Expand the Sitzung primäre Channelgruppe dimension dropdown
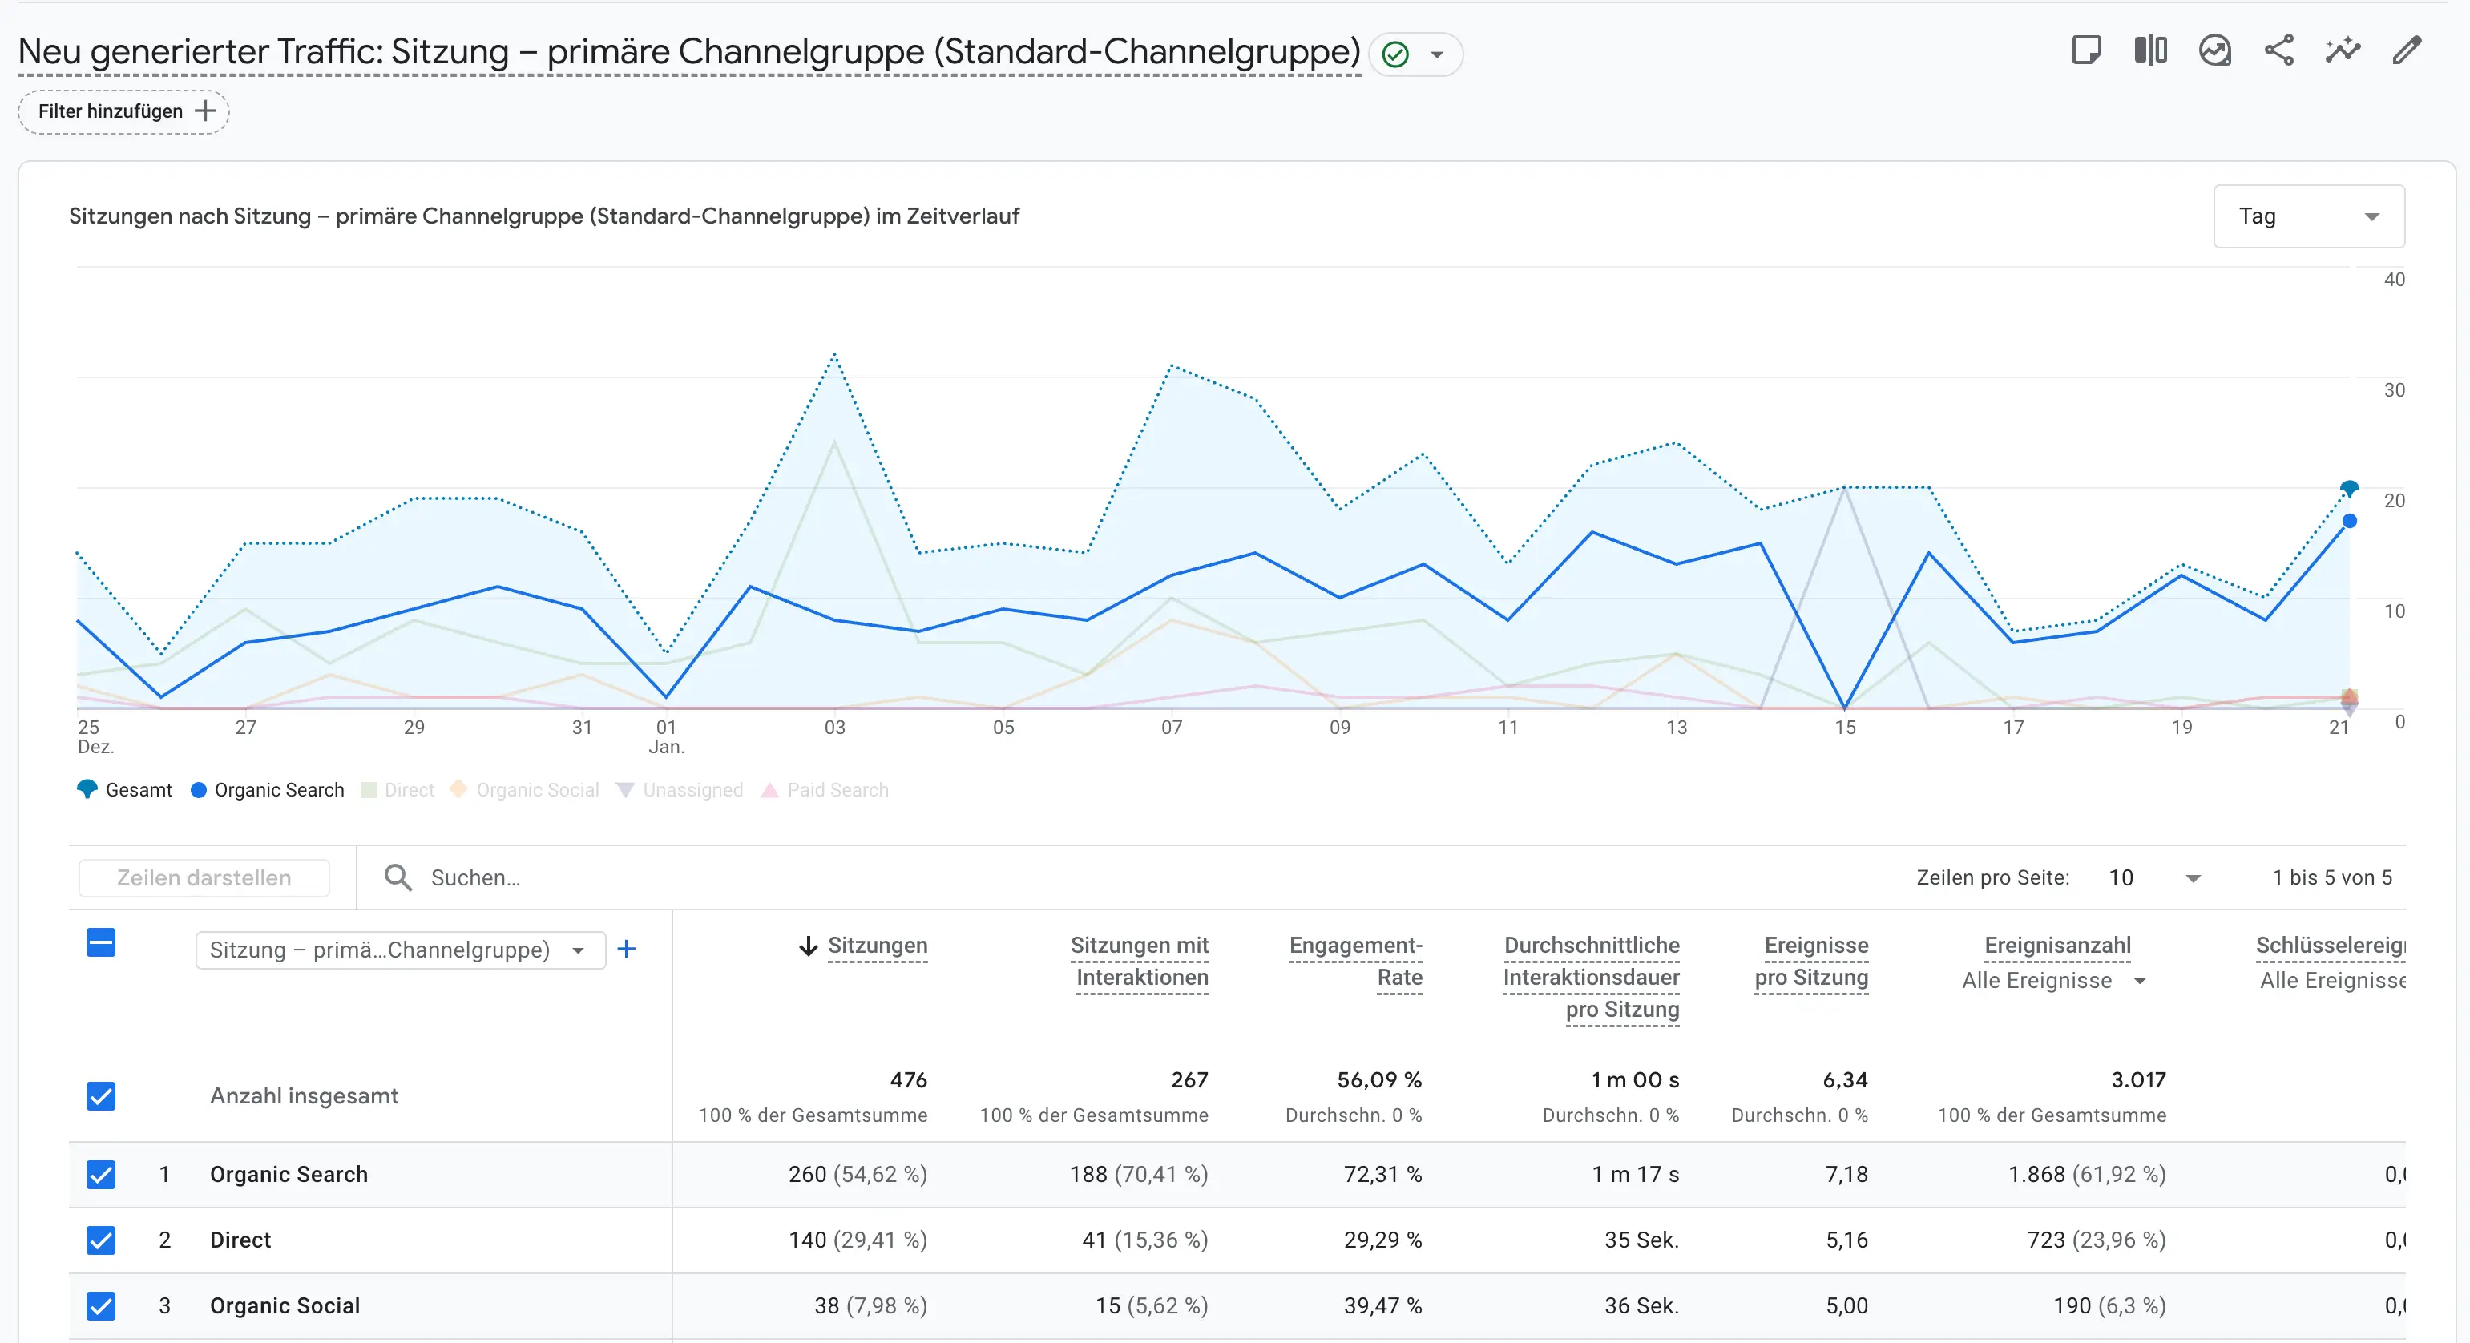Screen dimensions: 2470x1343 [400, 950]
